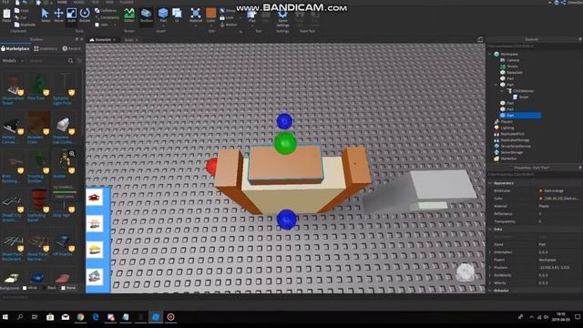
Task: Click the Paste icon in Clipboard group
Action: 6,15
